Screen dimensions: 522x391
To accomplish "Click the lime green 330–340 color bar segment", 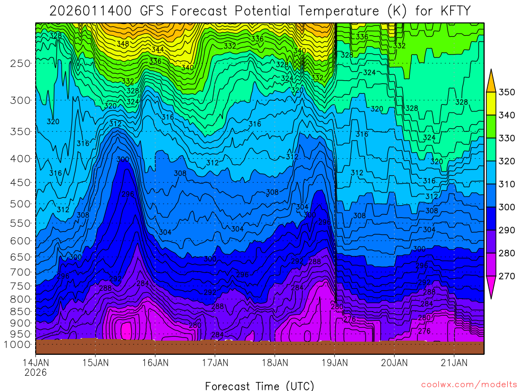I will [x=491, y=126].
